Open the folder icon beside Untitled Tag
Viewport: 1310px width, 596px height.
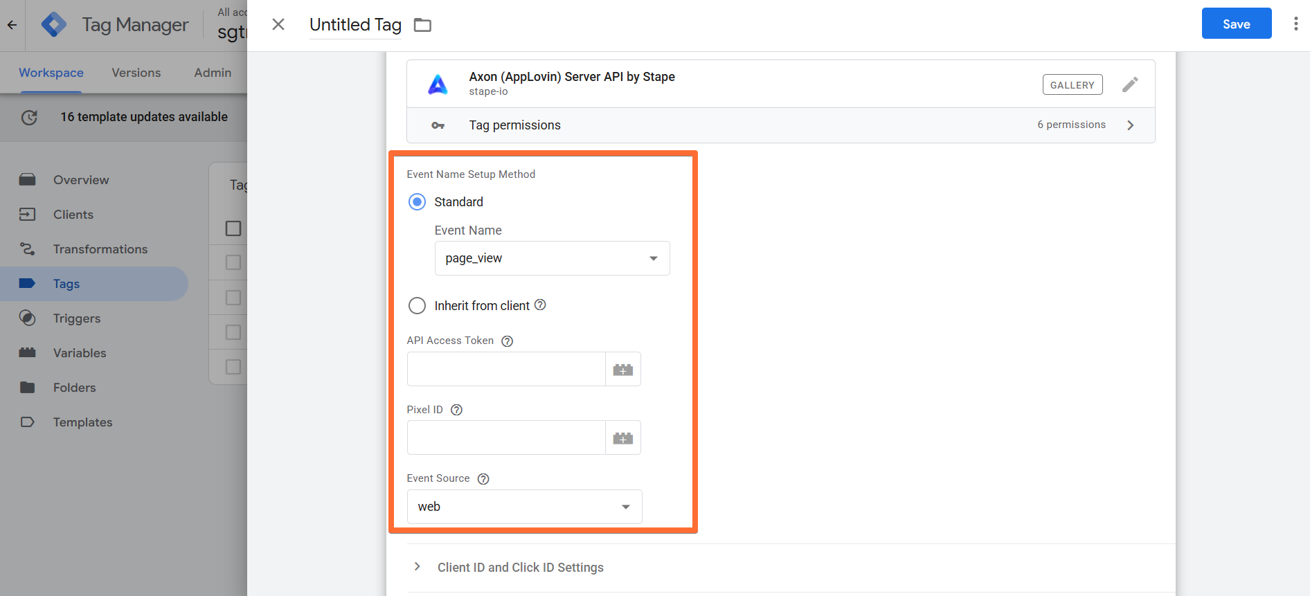point(422,26)
